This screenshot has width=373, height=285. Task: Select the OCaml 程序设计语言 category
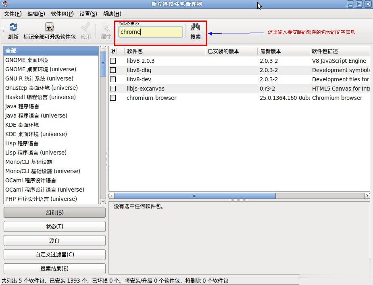51,180
